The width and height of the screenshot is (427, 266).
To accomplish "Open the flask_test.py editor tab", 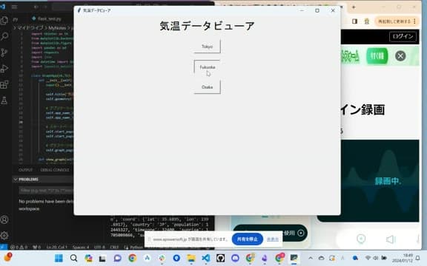I will (47, 18).
